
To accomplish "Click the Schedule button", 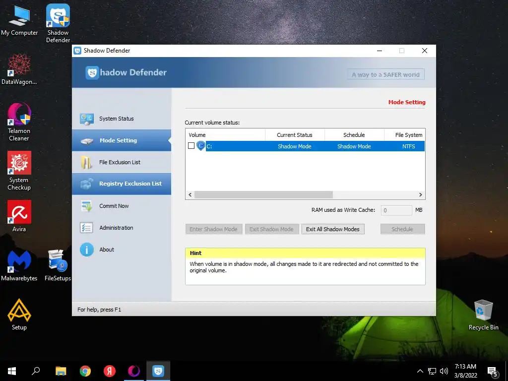I will (x=402, y=229).
